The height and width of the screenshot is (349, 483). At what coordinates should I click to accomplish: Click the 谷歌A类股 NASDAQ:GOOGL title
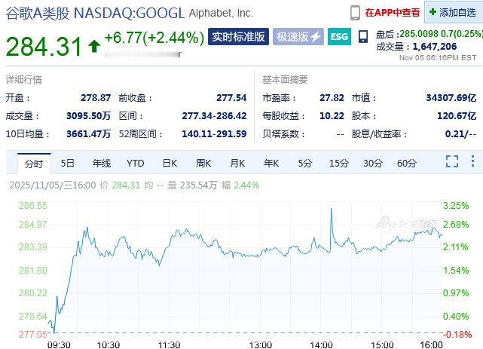coord(95,14)
